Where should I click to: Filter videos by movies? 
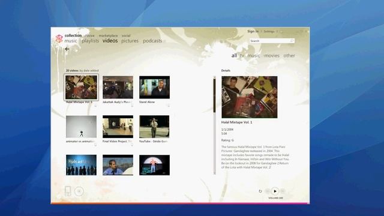click(272, 56)
